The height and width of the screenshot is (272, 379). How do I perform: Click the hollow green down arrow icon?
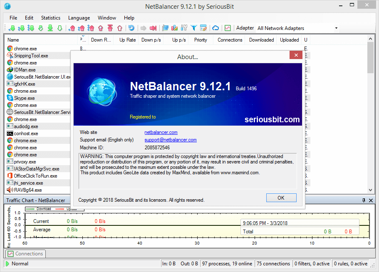point(60,28)
